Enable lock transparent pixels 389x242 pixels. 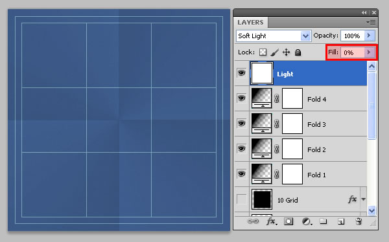[263, 52]
